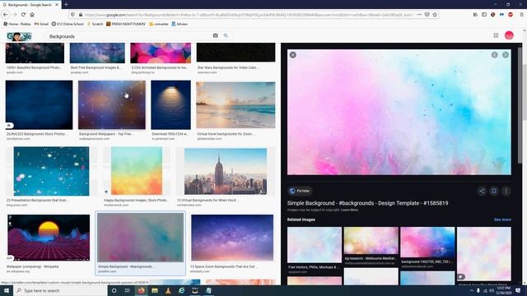The width and height of the screenshot is (527, 296).
Task: Select the teal bokeh presentation thumbnail
Action: [51, 171]
